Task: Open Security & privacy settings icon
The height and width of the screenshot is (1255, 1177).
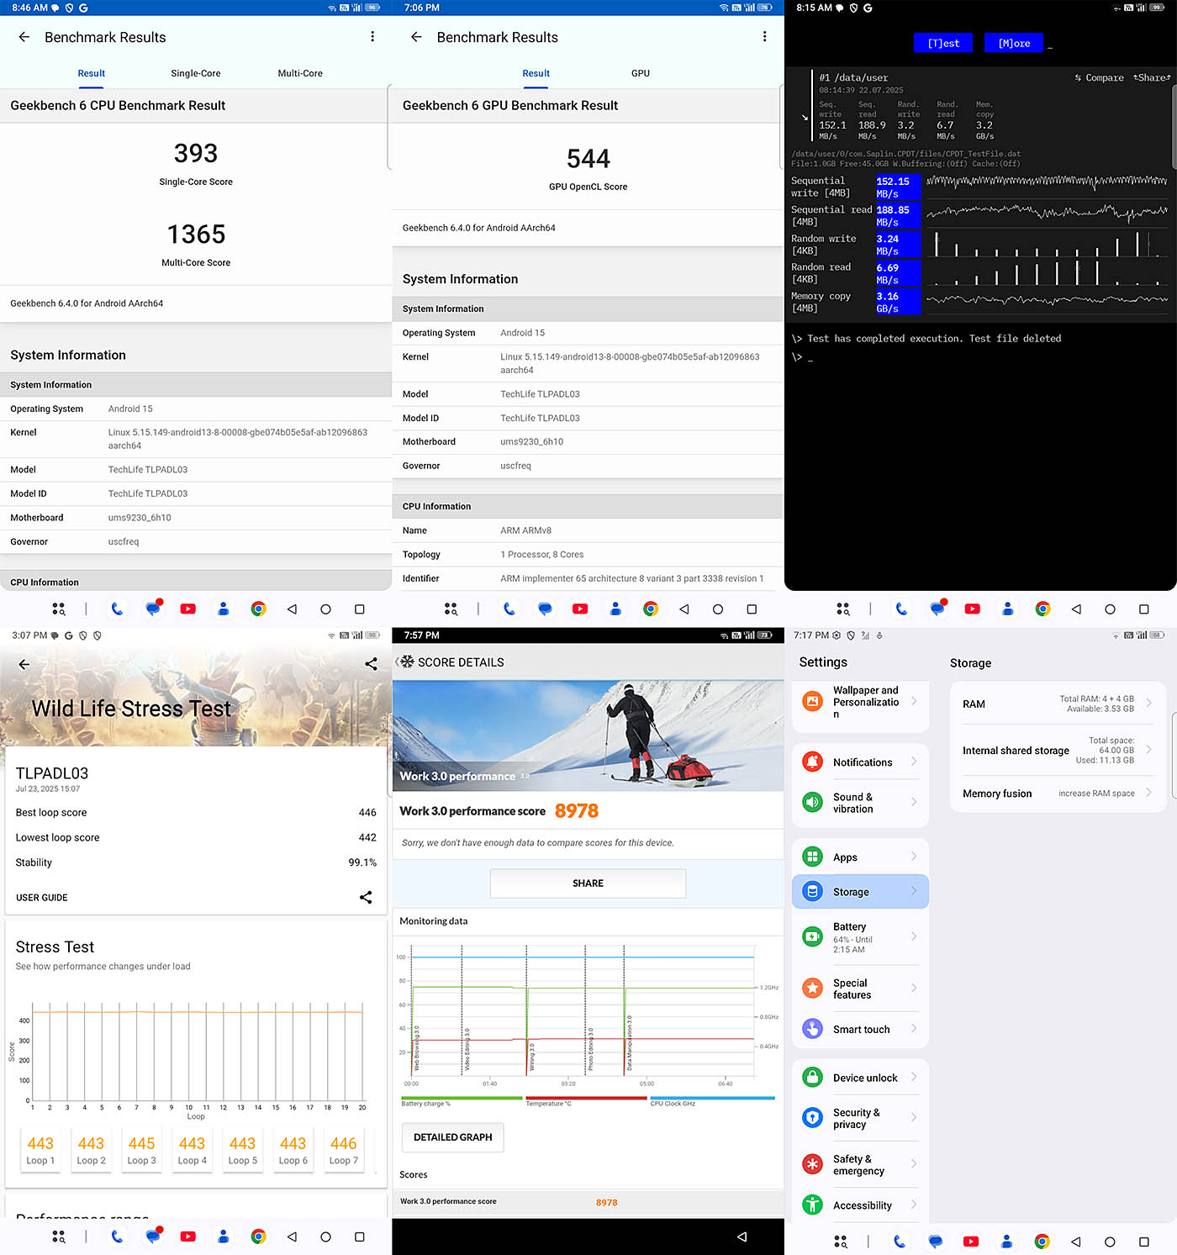Action: point(812,1118)
